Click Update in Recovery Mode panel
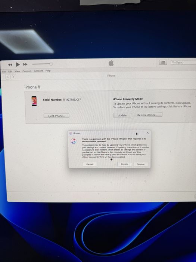Viewport: 196px width, 262px height. tap(122, 115)
